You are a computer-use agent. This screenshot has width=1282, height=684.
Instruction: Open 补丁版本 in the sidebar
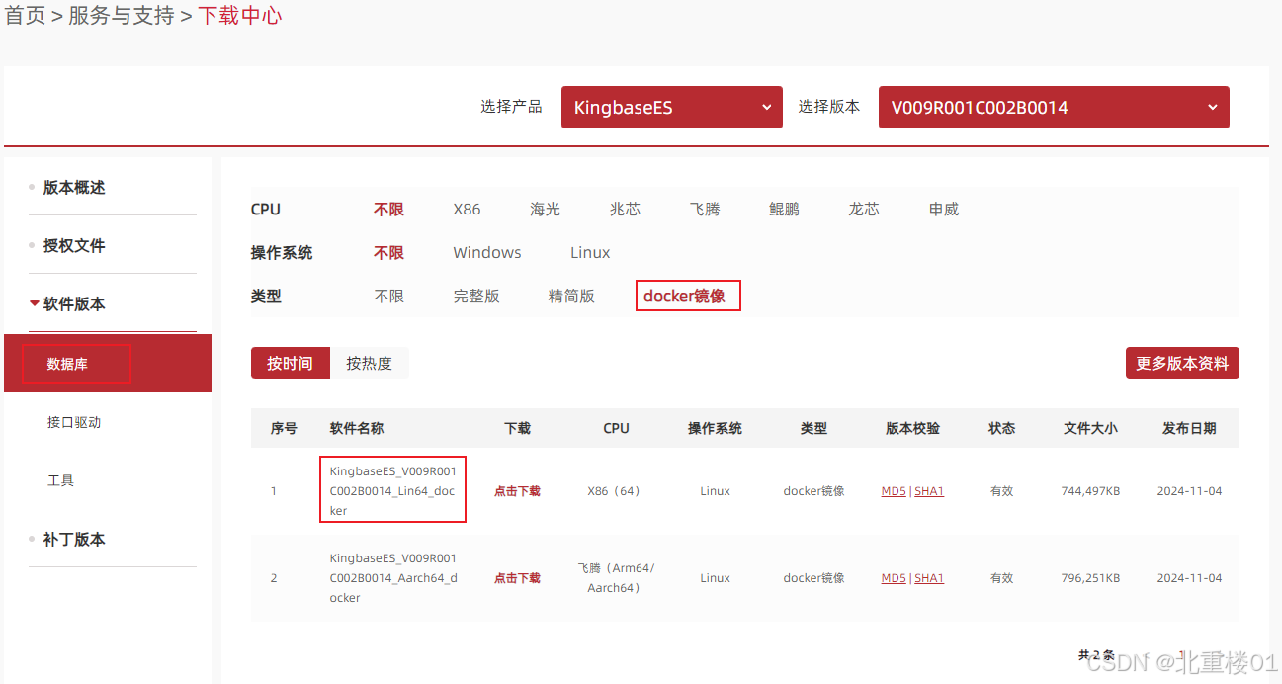coord(73,539)
